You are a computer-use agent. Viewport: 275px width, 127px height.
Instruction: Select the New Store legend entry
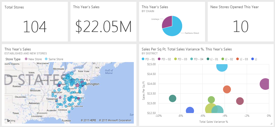[x=33, y=59]
